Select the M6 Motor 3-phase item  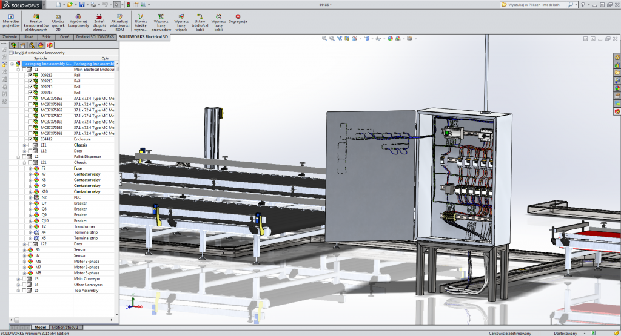38,261
